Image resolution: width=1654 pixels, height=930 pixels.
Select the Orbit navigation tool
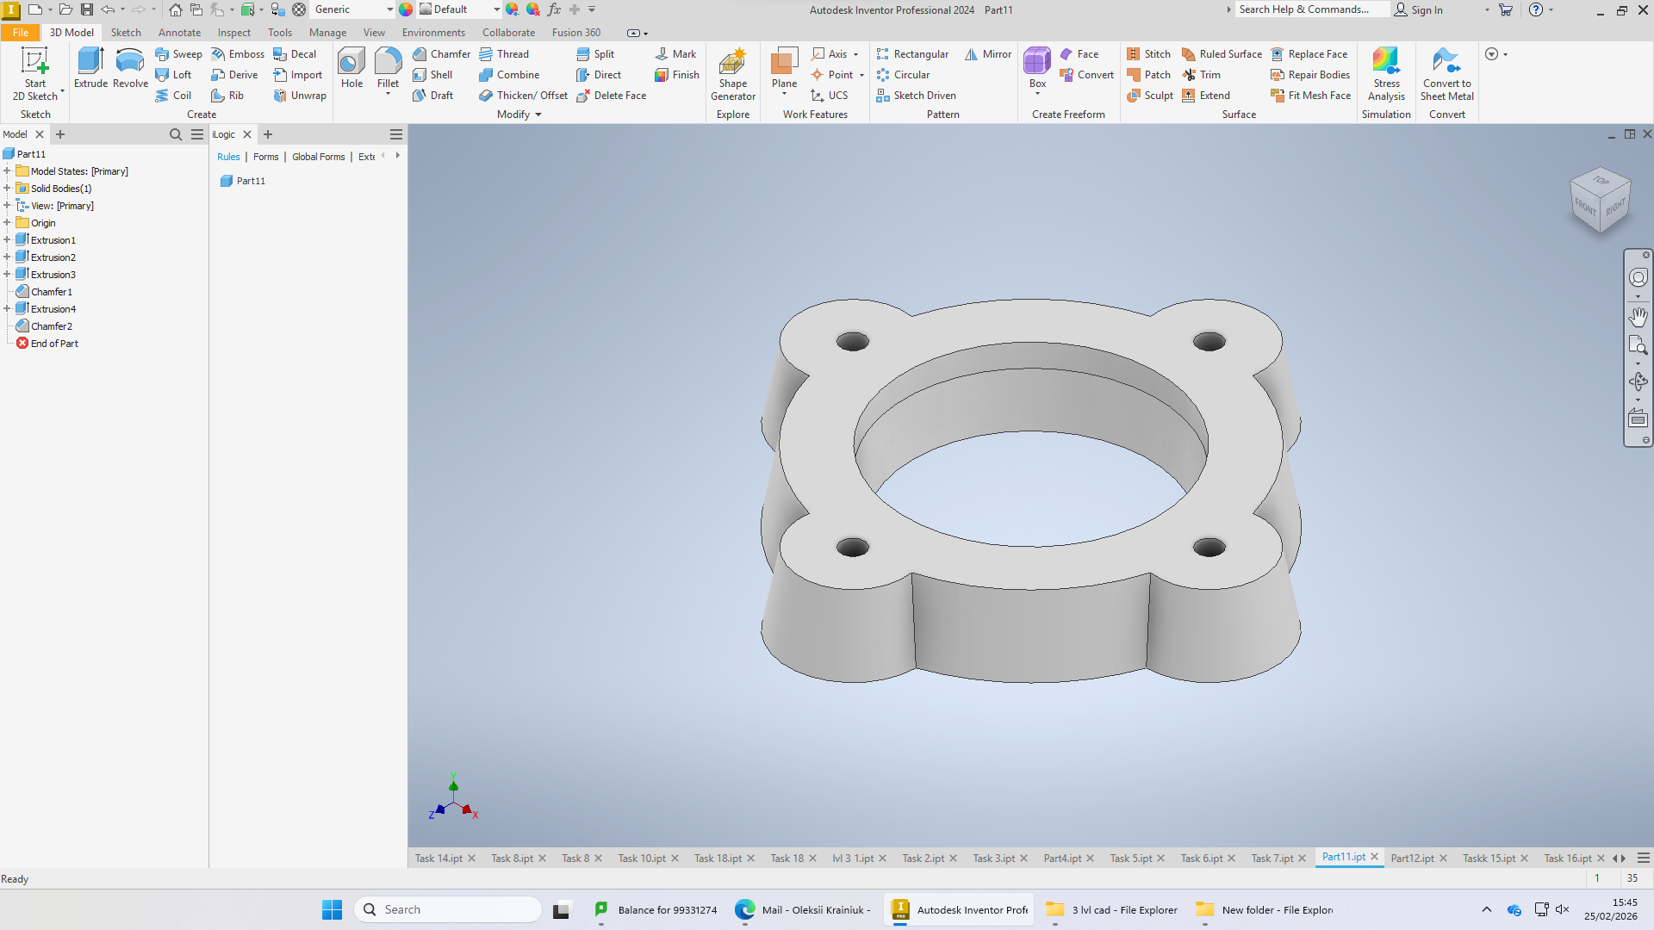click(x=1638, y=381)
